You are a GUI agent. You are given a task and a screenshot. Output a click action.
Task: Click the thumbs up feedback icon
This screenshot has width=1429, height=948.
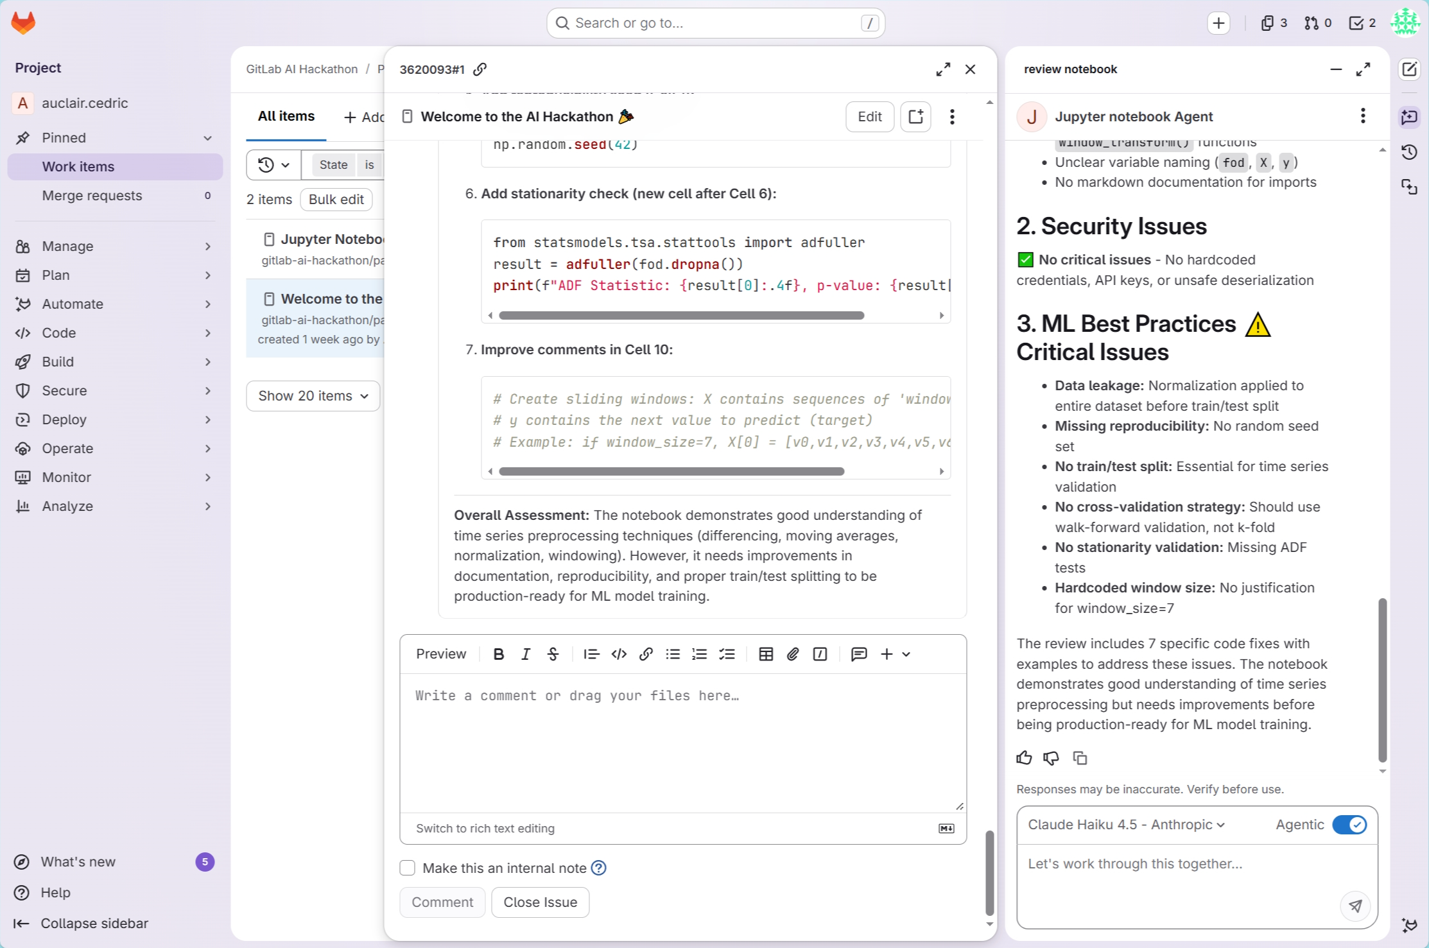pos(1024,758)
